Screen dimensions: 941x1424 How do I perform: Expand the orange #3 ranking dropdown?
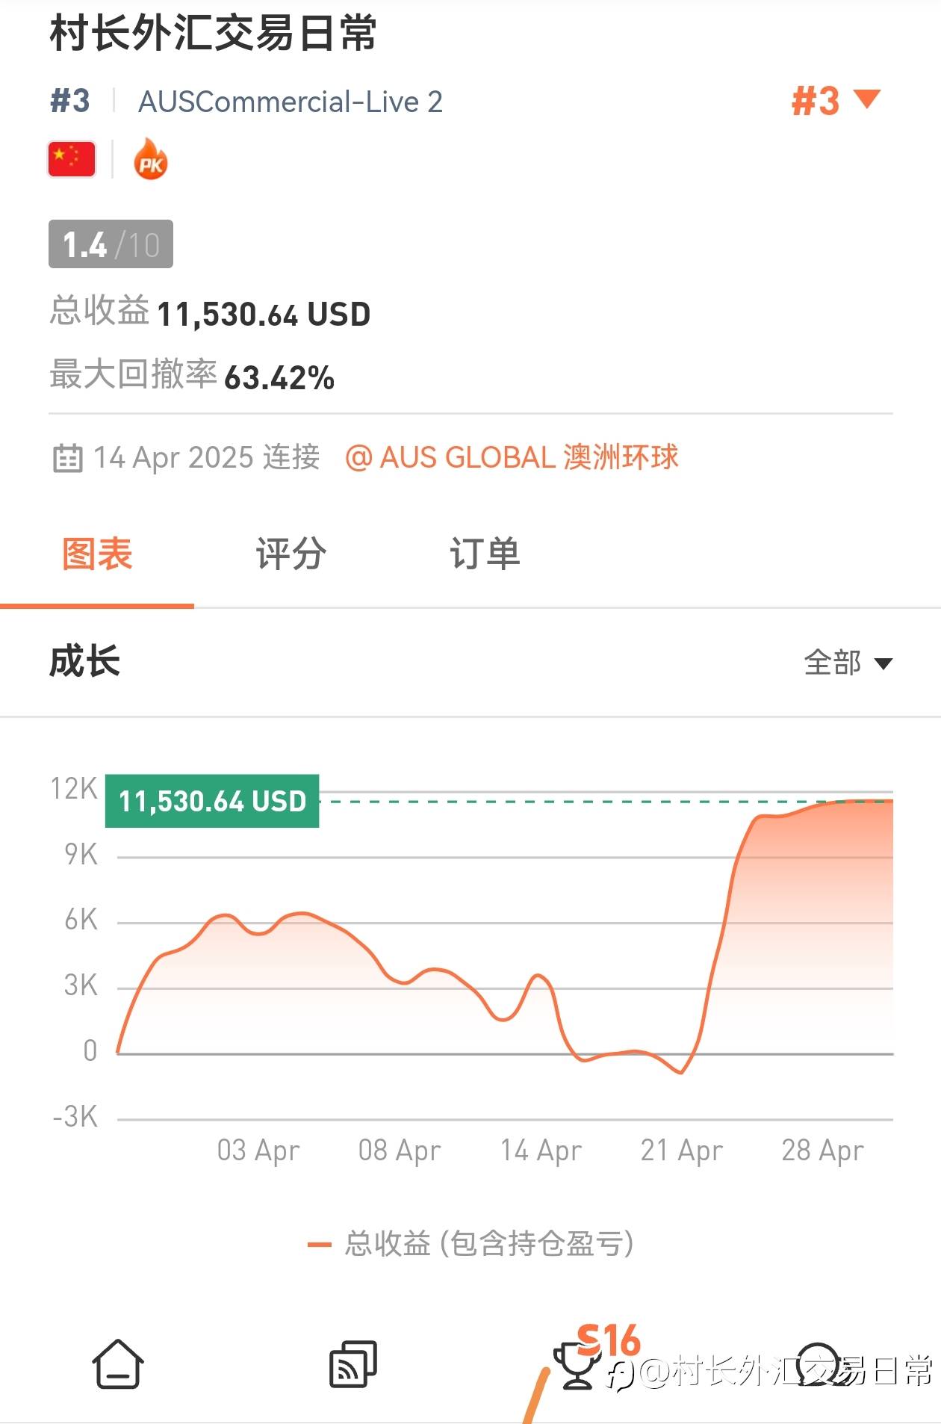836,101
